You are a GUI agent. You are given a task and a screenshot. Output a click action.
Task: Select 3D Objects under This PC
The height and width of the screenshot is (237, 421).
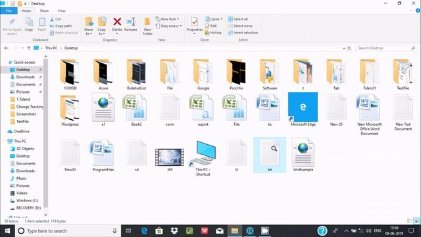(x=25, y=149)
